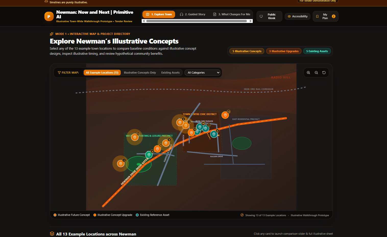387x237 pixels.
Task: Click the left arrow of tab scrollbar
Action: click(x=144, y=21)
